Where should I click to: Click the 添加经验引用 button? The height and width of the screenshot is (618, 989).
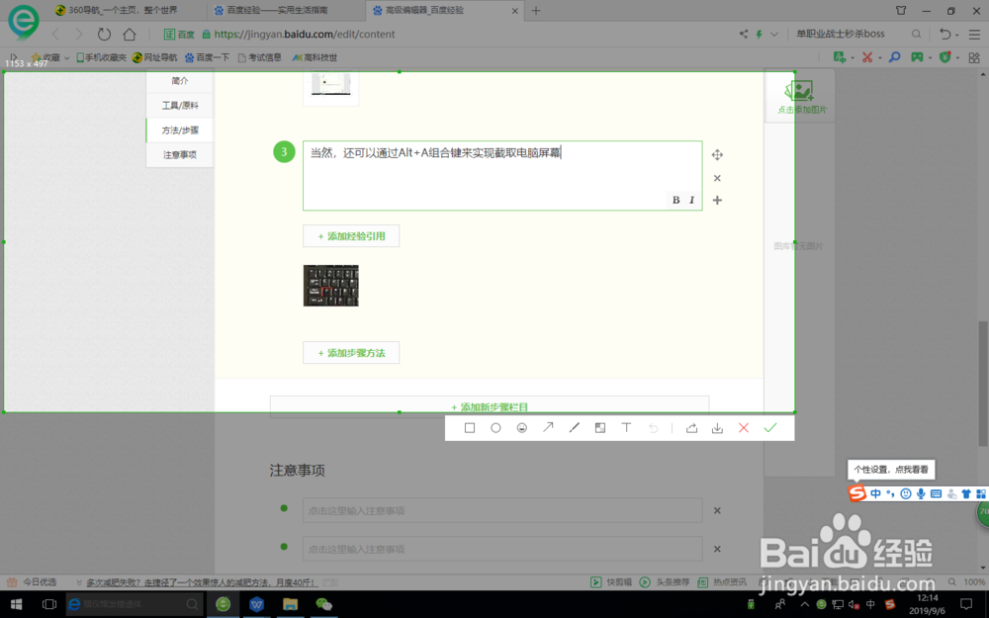tap(351, 236)
